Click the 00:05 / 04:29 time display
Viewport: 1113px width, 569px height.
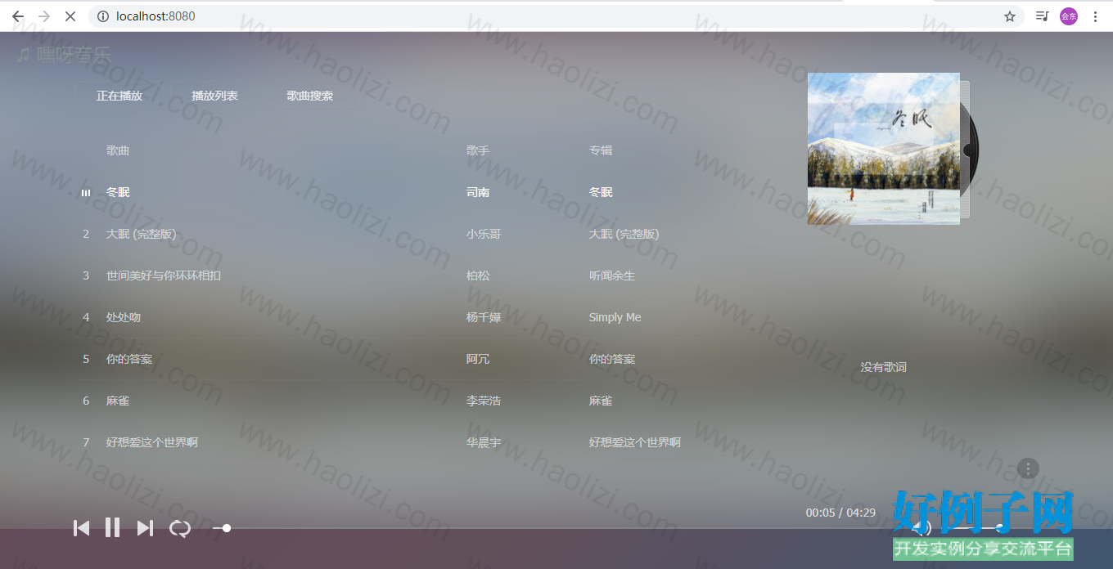pyautogui.click(x=840, y=513)
